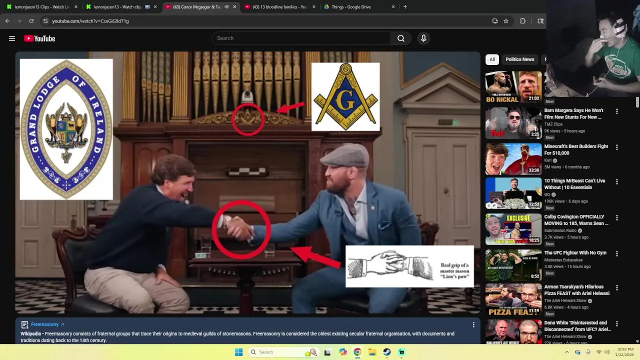Screen dimensions: 640x360
Task: Open options for 10 Things MrBeast video
Action: 617,181
